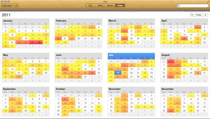Viewport: 210px width, 119px height.
Task: Select the red January 27 cell
Action: tap(32, 42)
